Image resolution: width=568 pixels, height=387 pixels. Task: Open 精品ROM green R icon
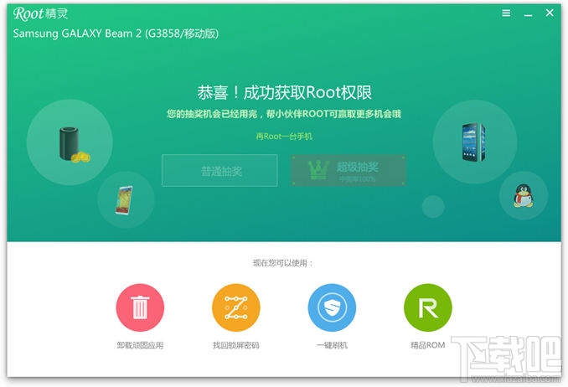pos(428,307)
